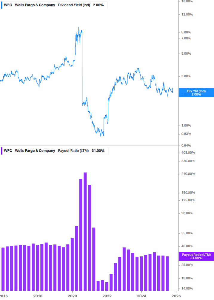Click the 31.00% value in the bottom legend
The height and width of the screenshot is (300, 214).
click(98, 151)
